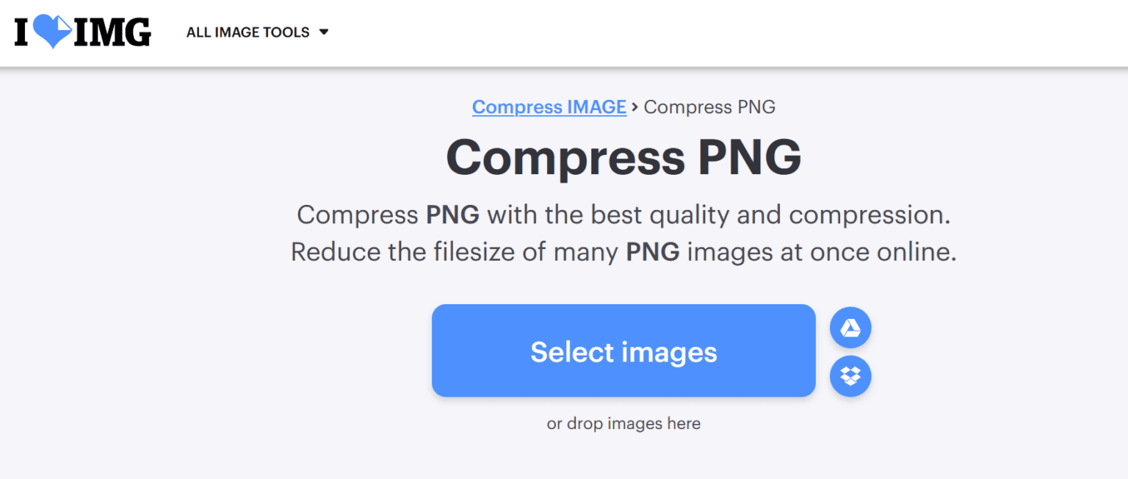1128x479 pixels.
Task: Select the ALL IMAGE TOOLS menu item
Action: click(x=248, y=32)
